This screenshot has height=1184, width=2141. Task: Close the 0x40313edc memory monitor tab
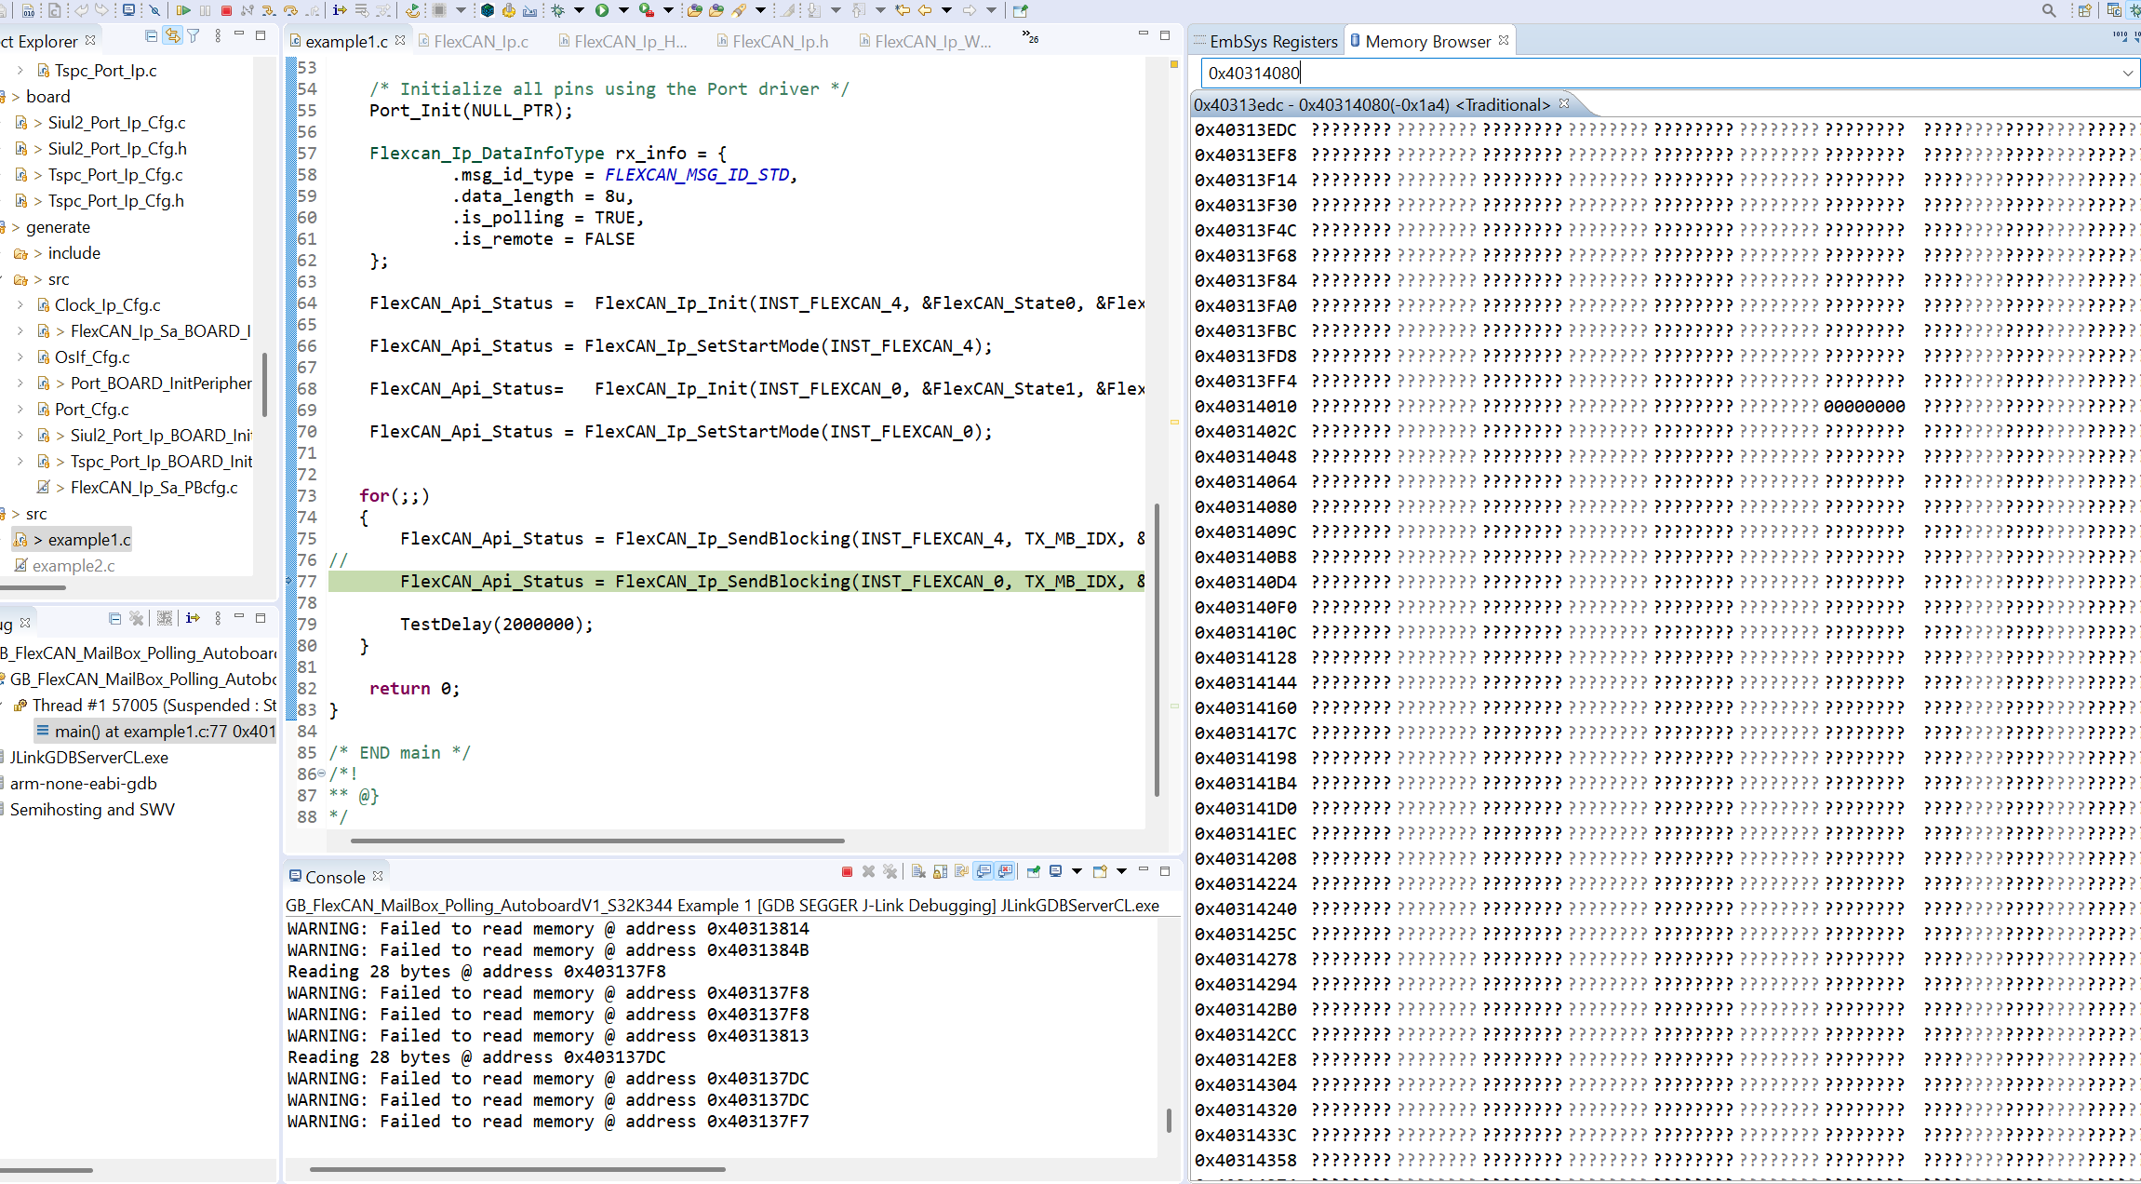click(1566, 103)
